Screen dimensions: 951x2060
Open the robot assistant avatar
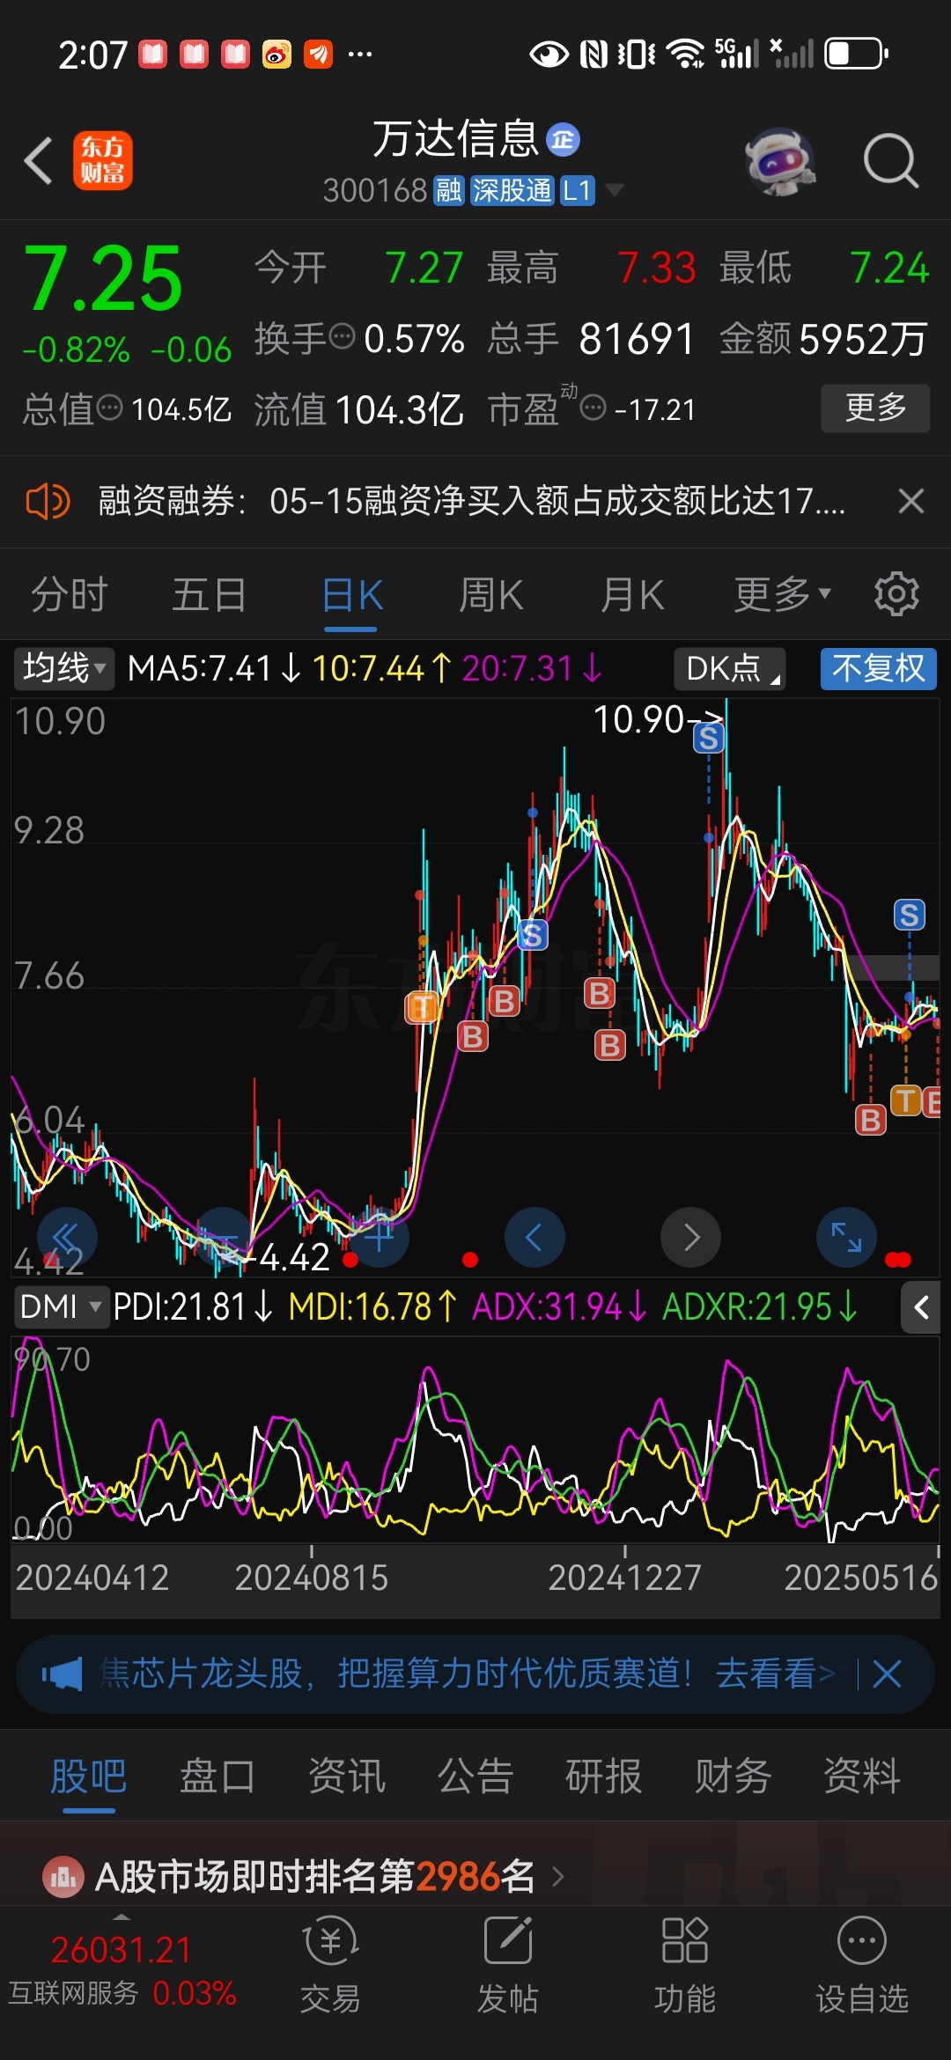point(779,161)
